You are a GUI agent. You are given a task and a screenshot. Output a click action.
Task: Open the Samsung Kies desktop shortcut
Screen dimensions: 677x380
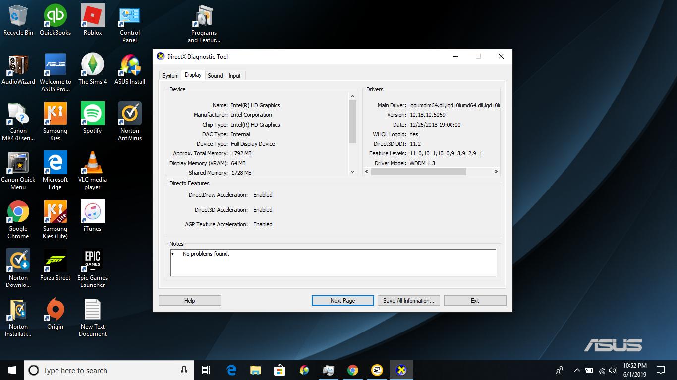pos(56,121)
